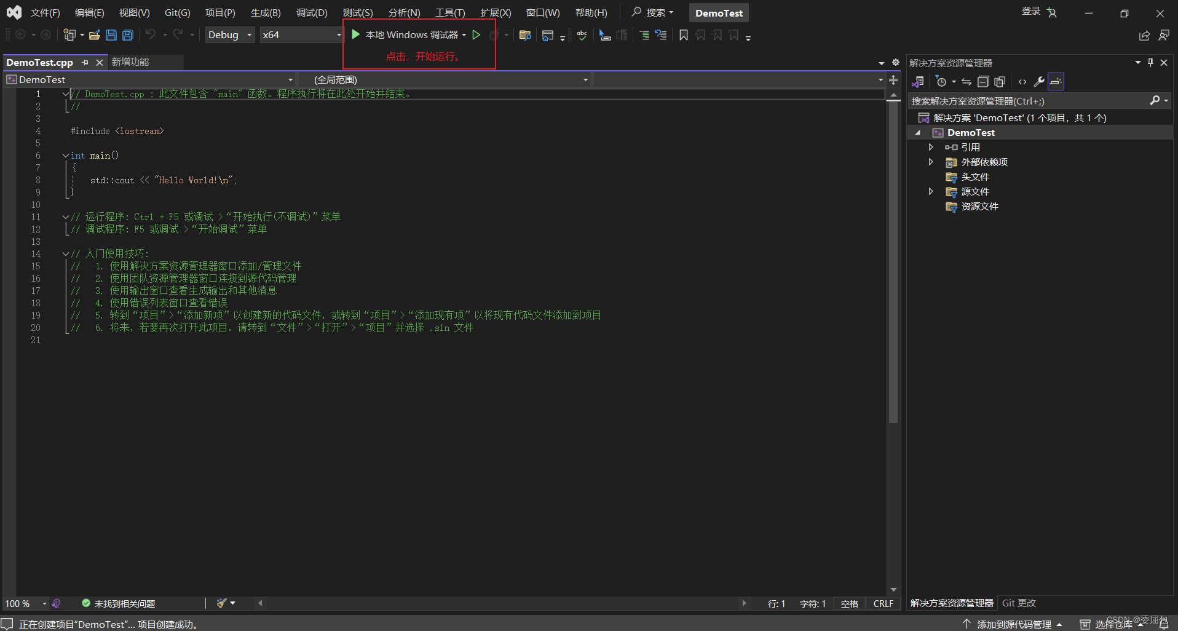Open the 调试(D) menu
The width and height of the screenshot is (1178, 631).
pos(312,12)
